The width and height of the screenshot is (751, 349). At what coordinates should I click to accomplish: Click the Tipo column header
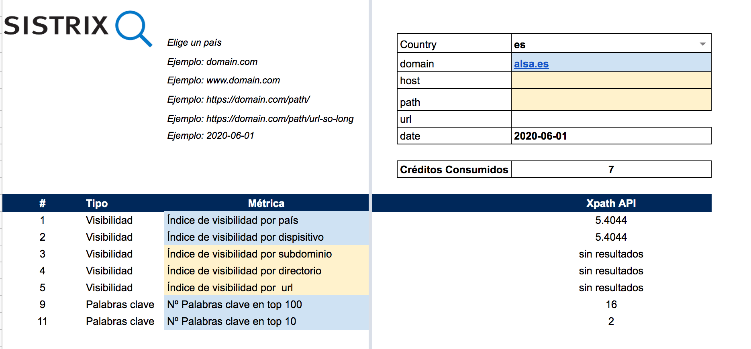[97, 203]
